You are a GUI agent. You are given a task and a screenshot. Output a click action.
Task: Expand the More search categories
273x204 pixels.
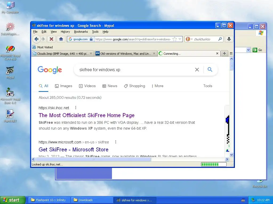(x=157, y=86)
